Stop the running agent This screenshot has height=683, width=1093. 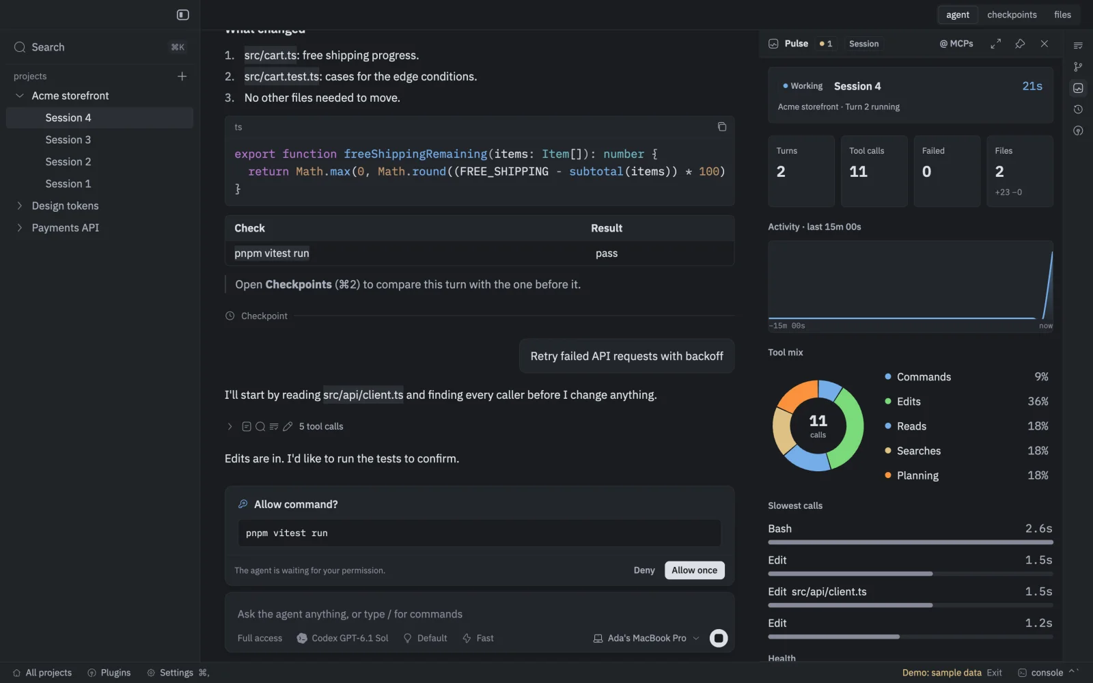(719, 638)
